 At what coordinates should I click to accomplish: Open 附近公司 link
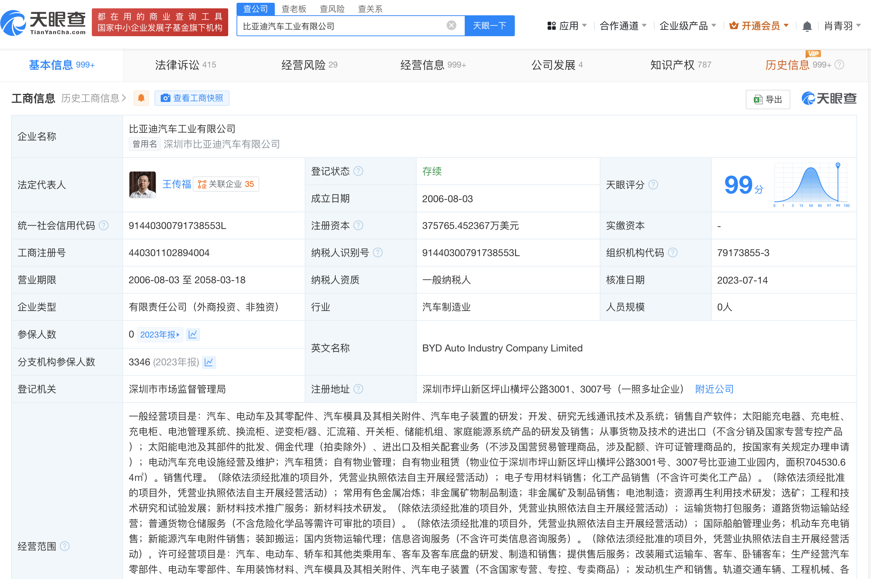714,389
